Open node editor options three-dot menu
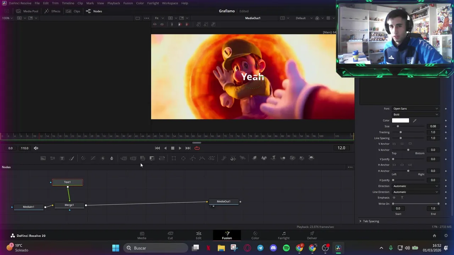 pos(350,167)
